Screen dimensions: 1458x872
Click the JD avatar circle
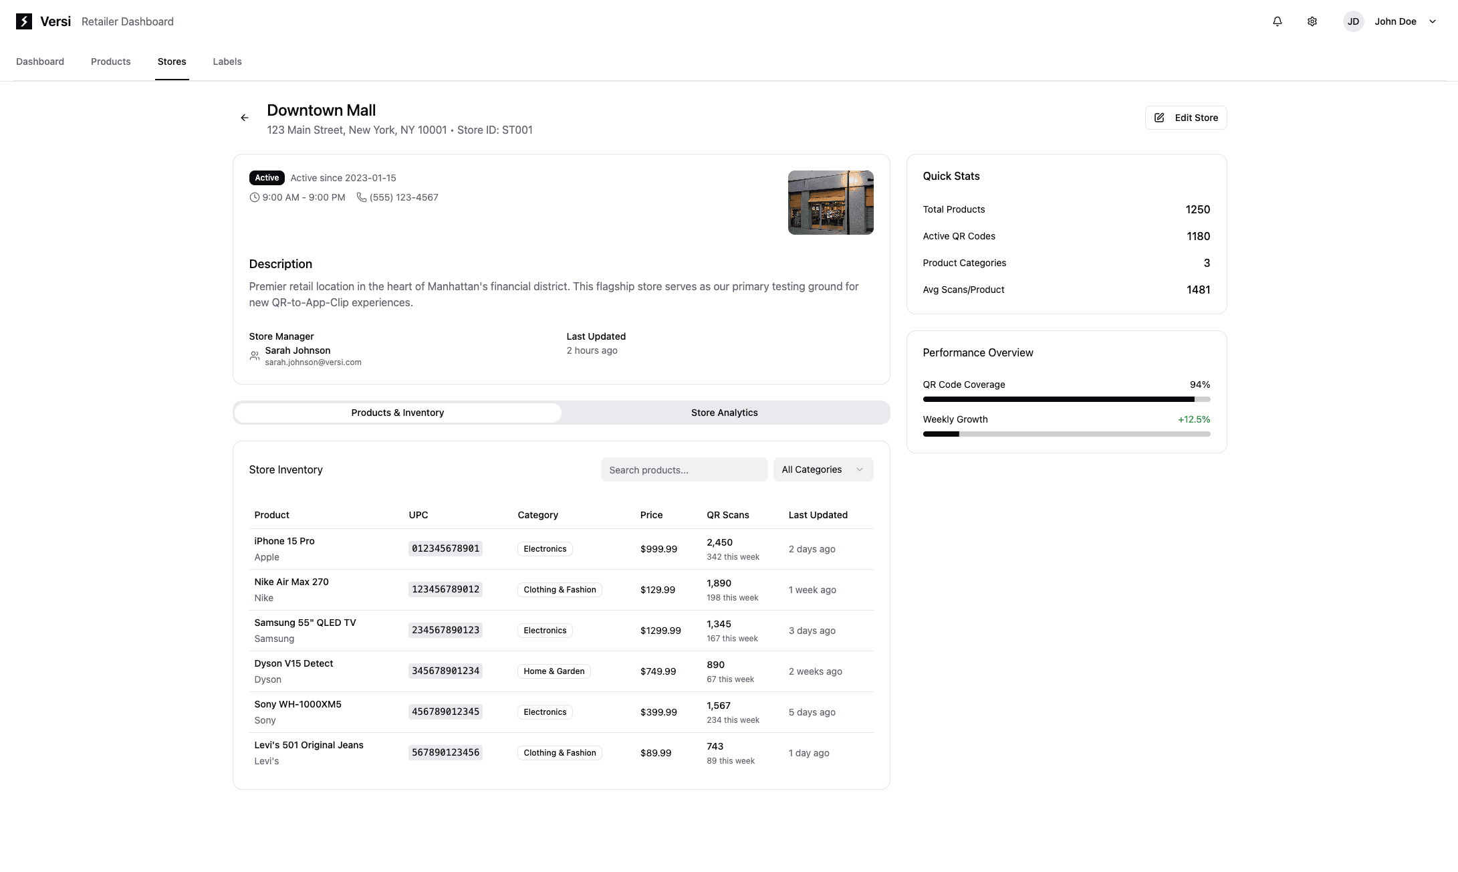(1353, 21)
